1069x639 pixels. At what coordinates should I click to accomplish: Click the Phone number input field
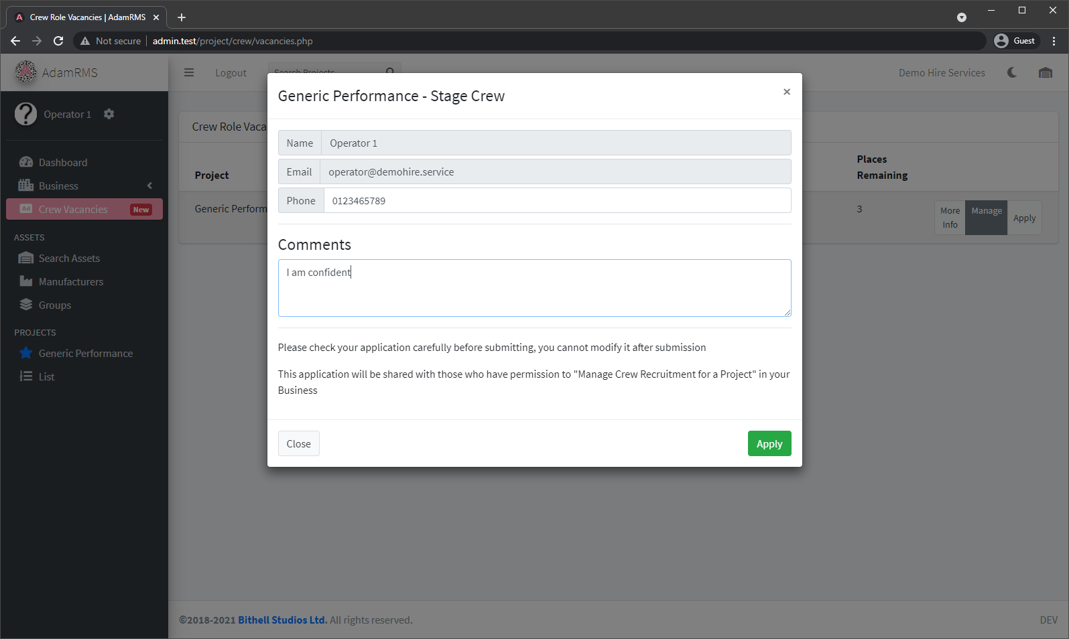[556, 201]
